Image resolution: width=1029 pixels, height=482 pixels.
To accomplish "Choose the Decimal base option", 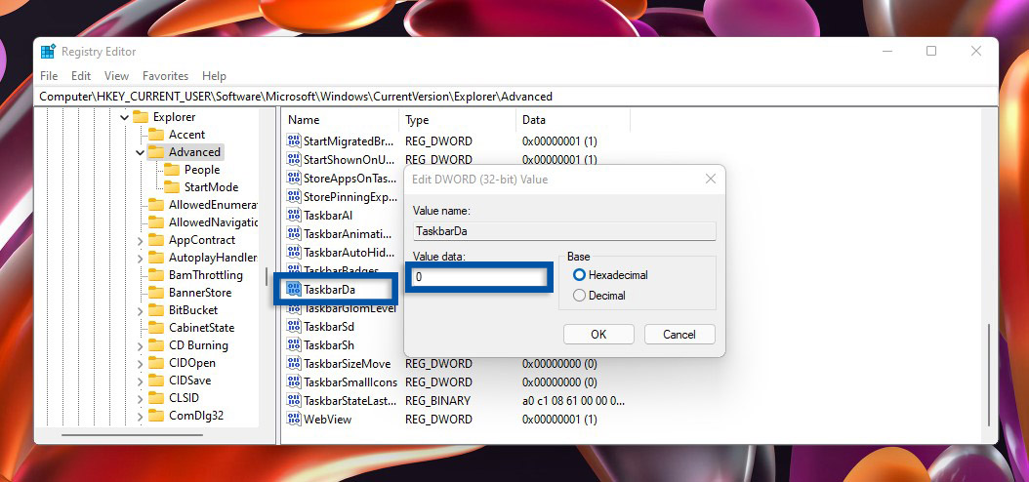I will pyautogui.click(x=580, y=296).
